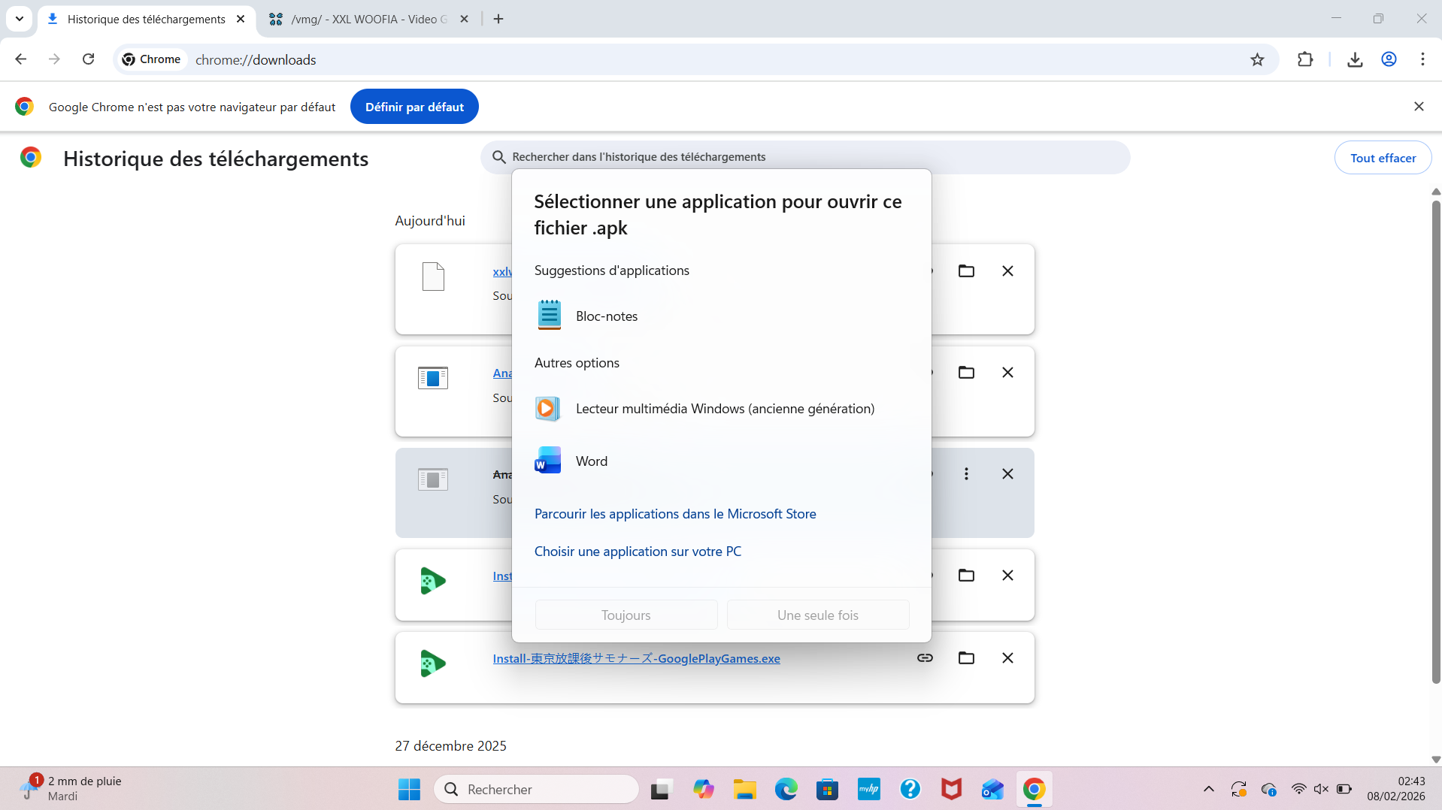Reload the downloads page
Image resolution: width=1442 pixels, height=810 pixels.
point(89,59)
